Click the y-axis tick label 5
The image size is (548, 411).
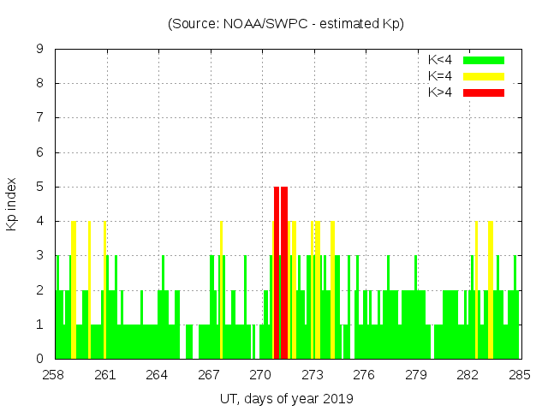pyautogui.click(x=40, y=187)
